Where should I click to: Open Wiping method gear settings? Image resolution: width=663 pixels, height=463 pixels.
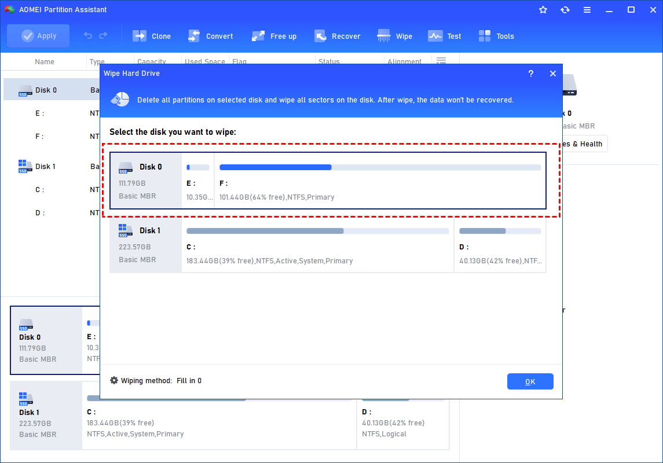(114, 380)
